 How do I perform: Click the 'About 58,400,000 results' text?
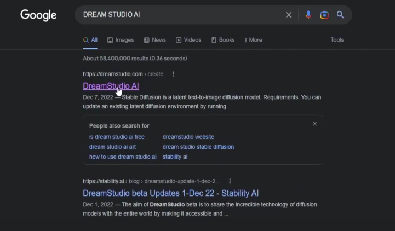coord(135,59)
